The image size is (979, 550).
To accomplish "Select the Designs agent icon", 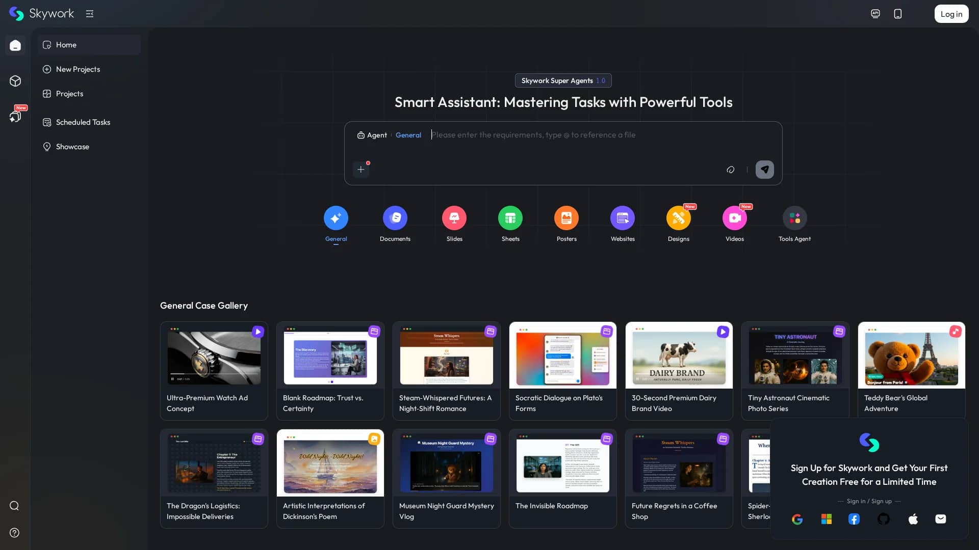I will [679, 218].
